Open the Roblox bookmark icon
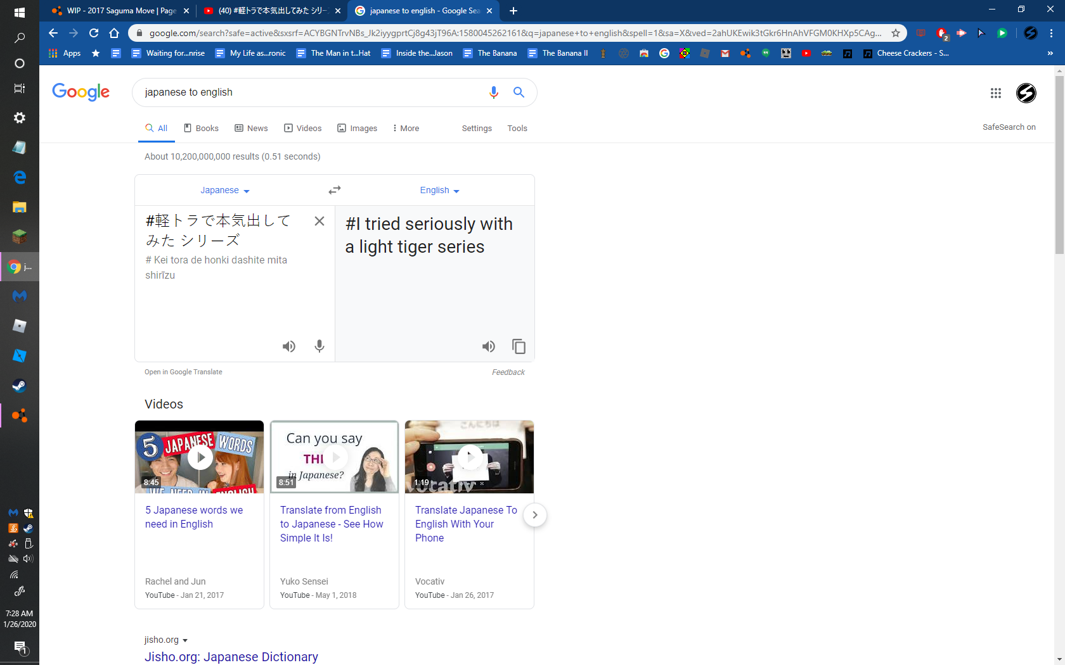The image size is (1065, 665). tap(705, 53)
